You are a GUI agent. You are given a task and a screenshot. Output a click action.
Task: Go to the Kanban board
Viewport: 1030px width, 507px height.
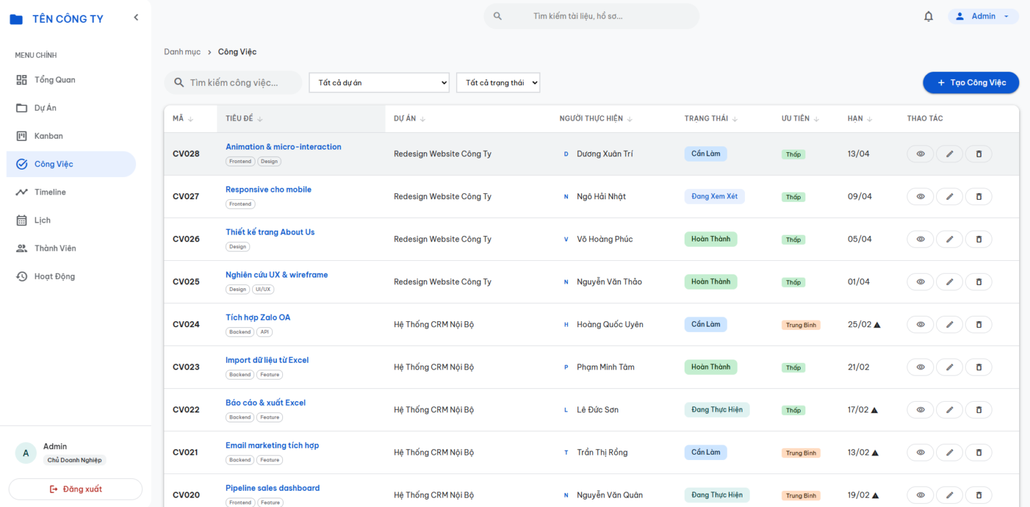click(x=71, y=136)
